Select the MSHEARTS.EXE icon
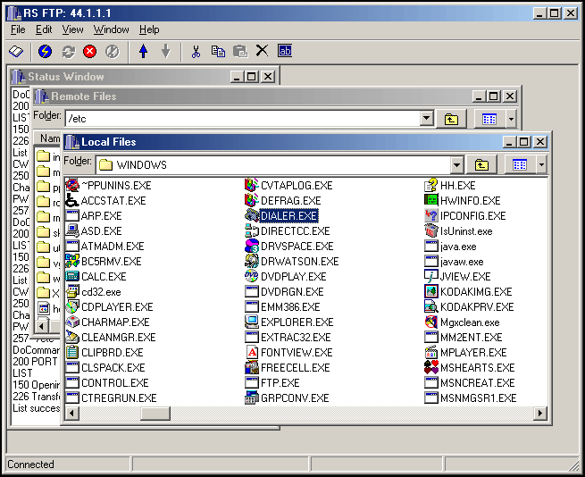Viewport: 585px width, 477px height. tap(430, 368)
